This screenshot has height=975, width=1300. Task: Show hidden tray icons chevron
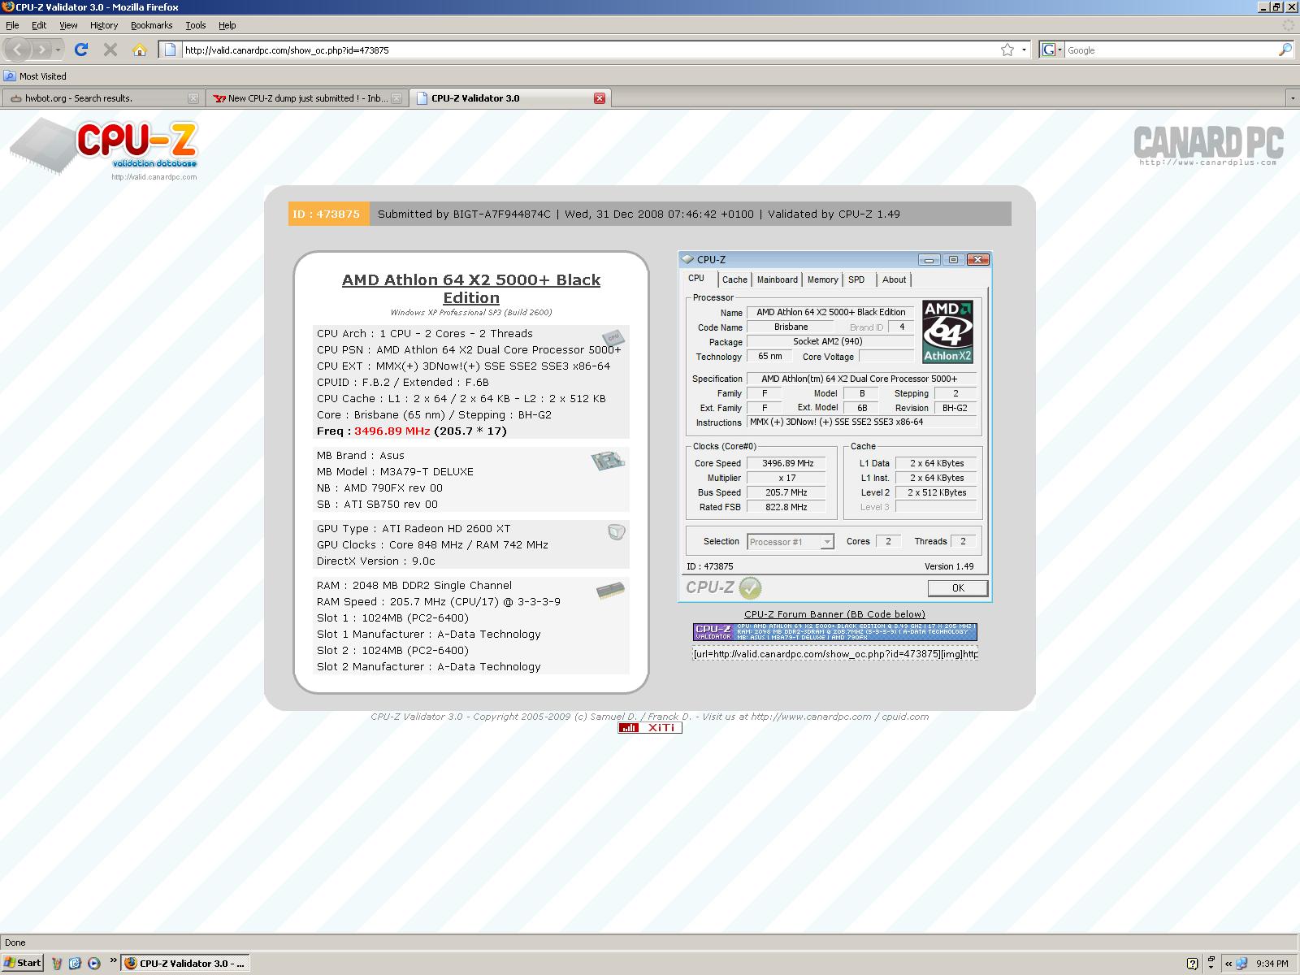point(1228,964)
